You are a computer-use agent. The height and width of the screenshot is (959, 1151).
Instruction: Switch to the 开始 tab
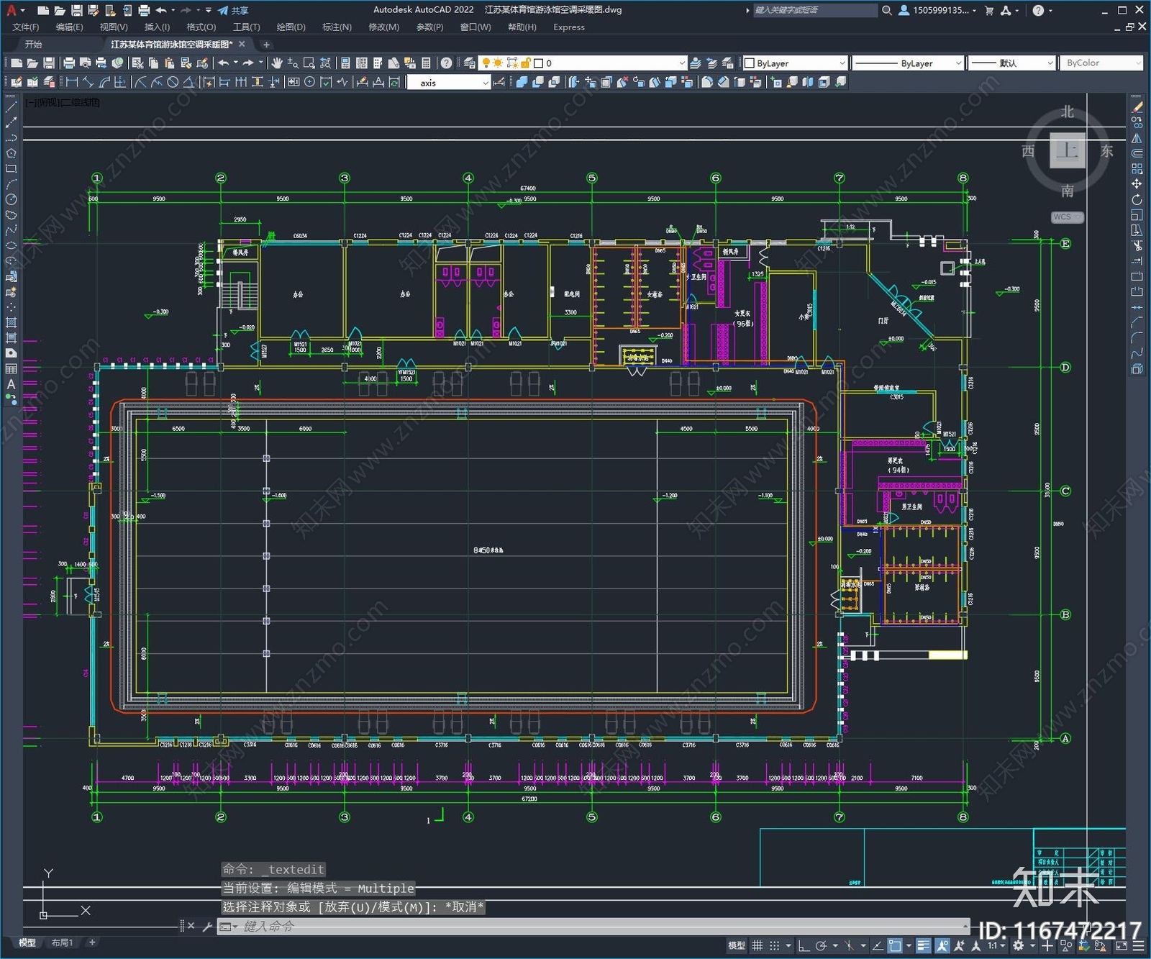pyautogui.click(x=34, y=45)
